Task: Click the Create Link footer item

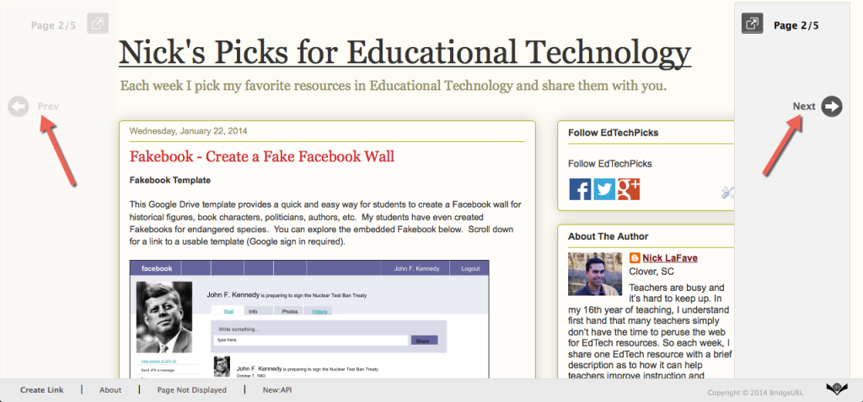Action: pos(42,390)
